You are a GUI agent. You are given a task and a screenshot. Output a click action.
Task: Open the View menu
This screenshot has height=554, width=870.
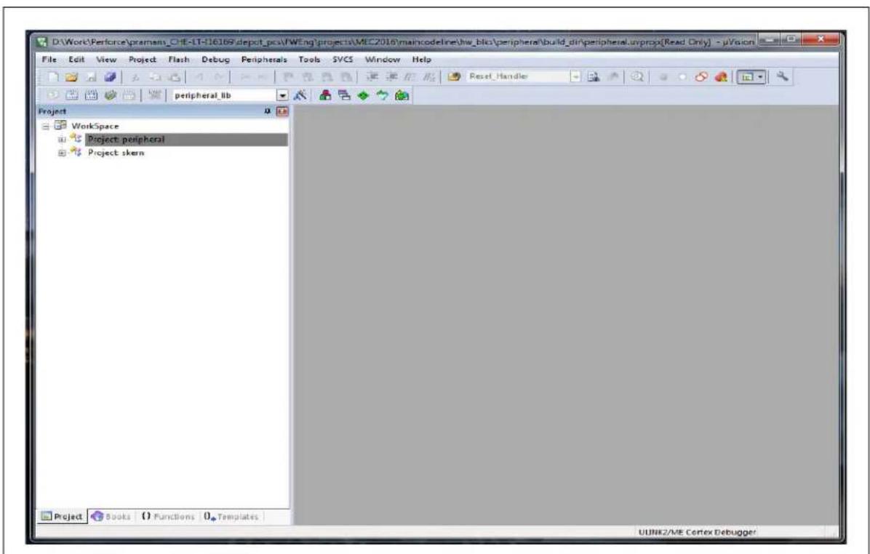(106, 60)
